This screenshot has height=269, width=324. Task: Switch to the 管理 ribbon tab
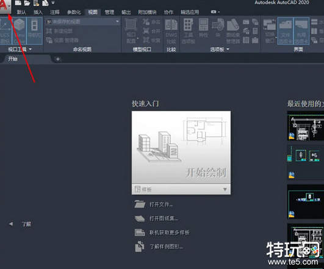click(x=109, y=12)
